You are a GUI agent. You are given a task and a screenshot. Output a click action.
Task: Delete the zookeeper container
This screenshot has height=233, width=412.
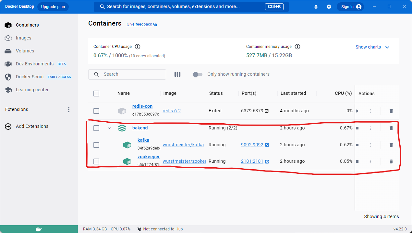click(x=391, y=161)
